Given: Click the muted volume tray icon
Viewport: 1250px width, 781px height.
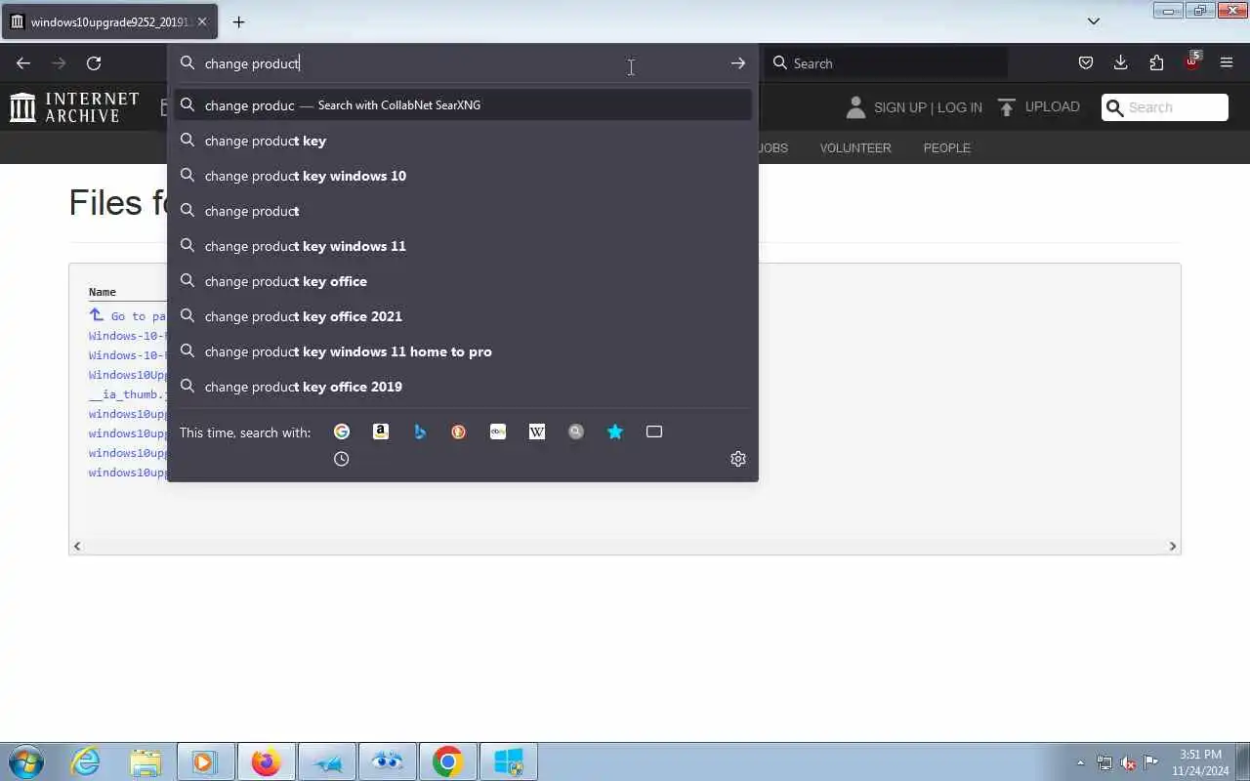Looking at the screenshot, I should tap(1128, 762).
